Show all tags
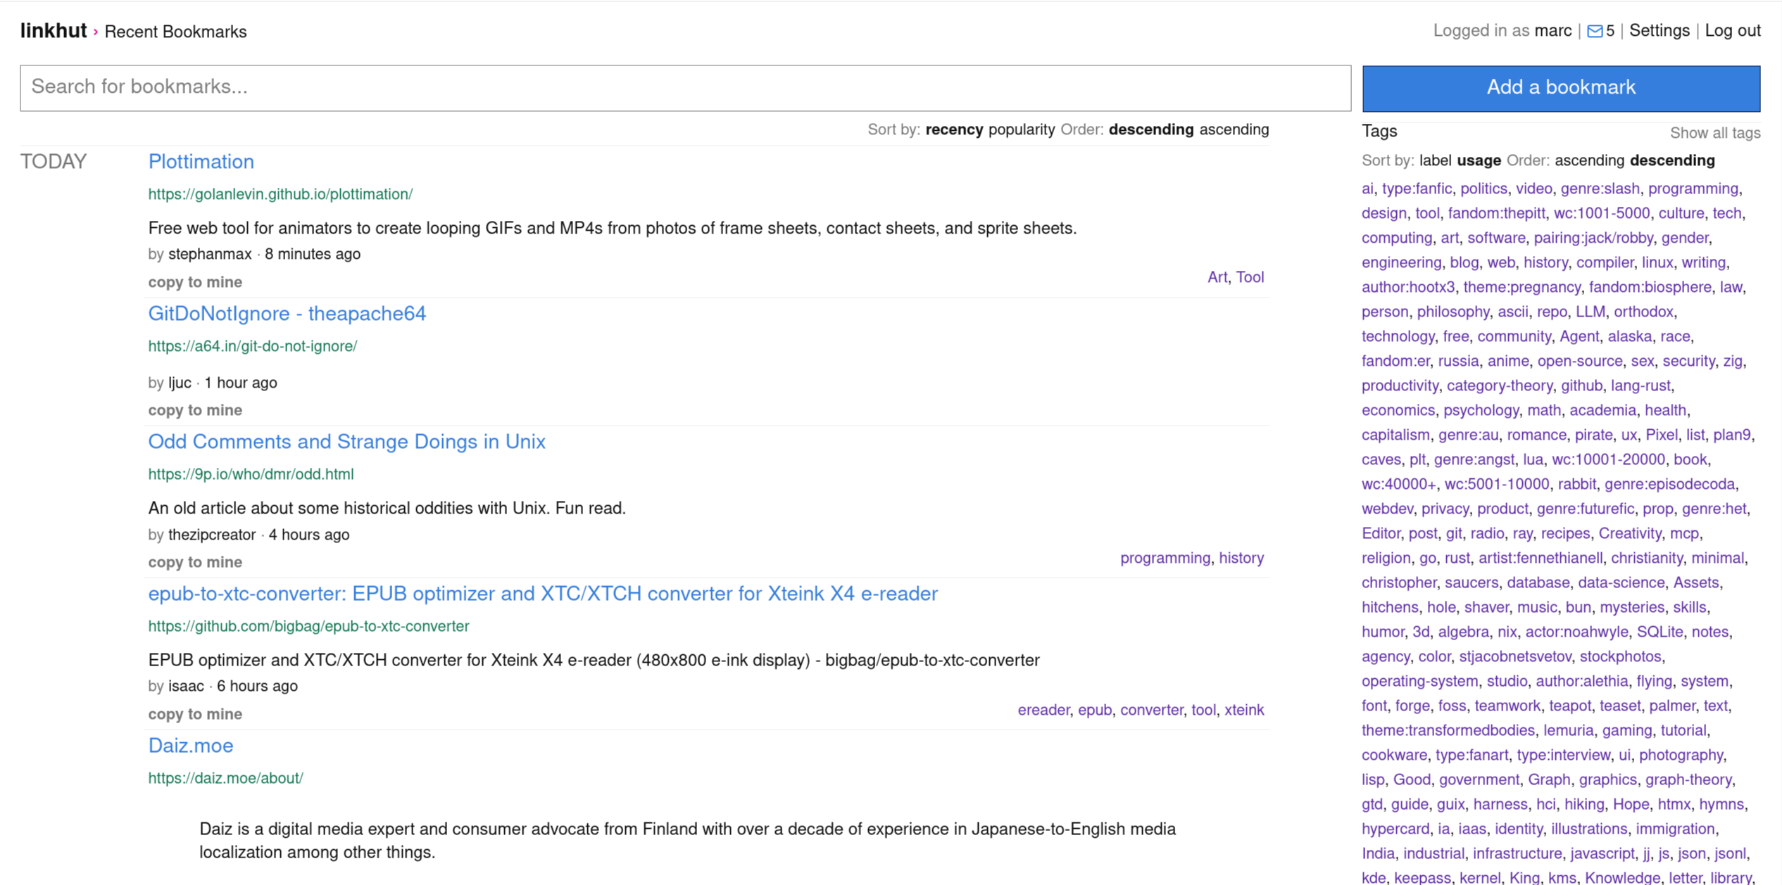1782x885 pixels. (1715, 133)
